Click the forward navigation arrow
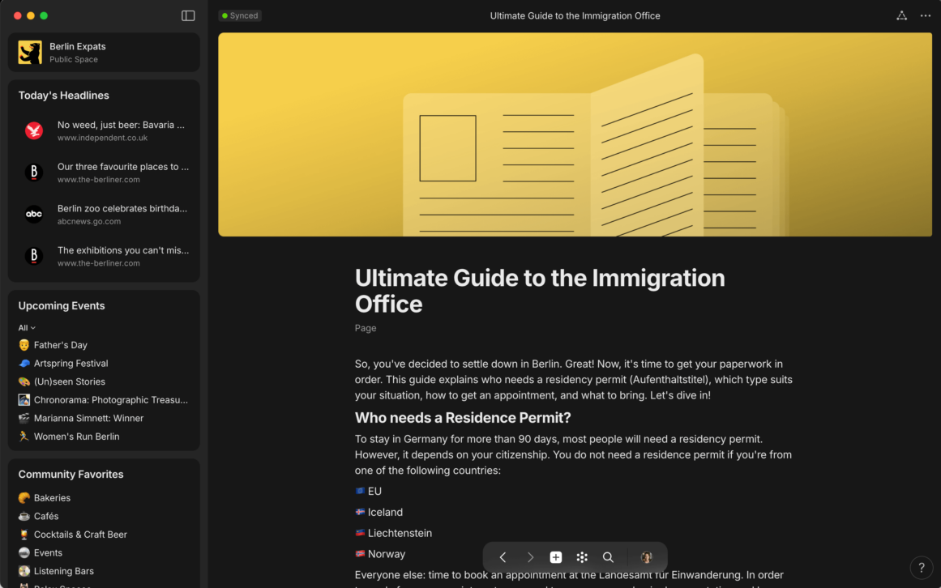This screenshot has height=588, width=941. coord(530,557)
